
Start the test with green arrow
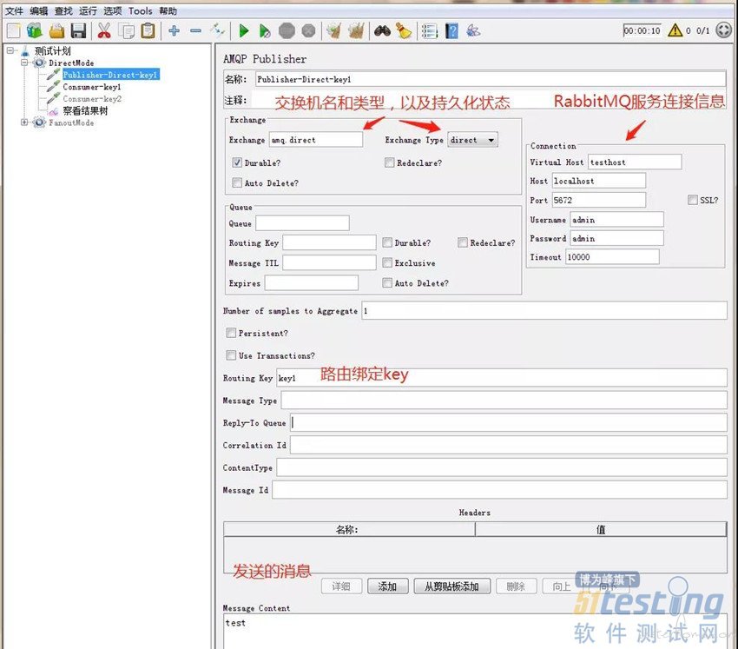(243, 31)
